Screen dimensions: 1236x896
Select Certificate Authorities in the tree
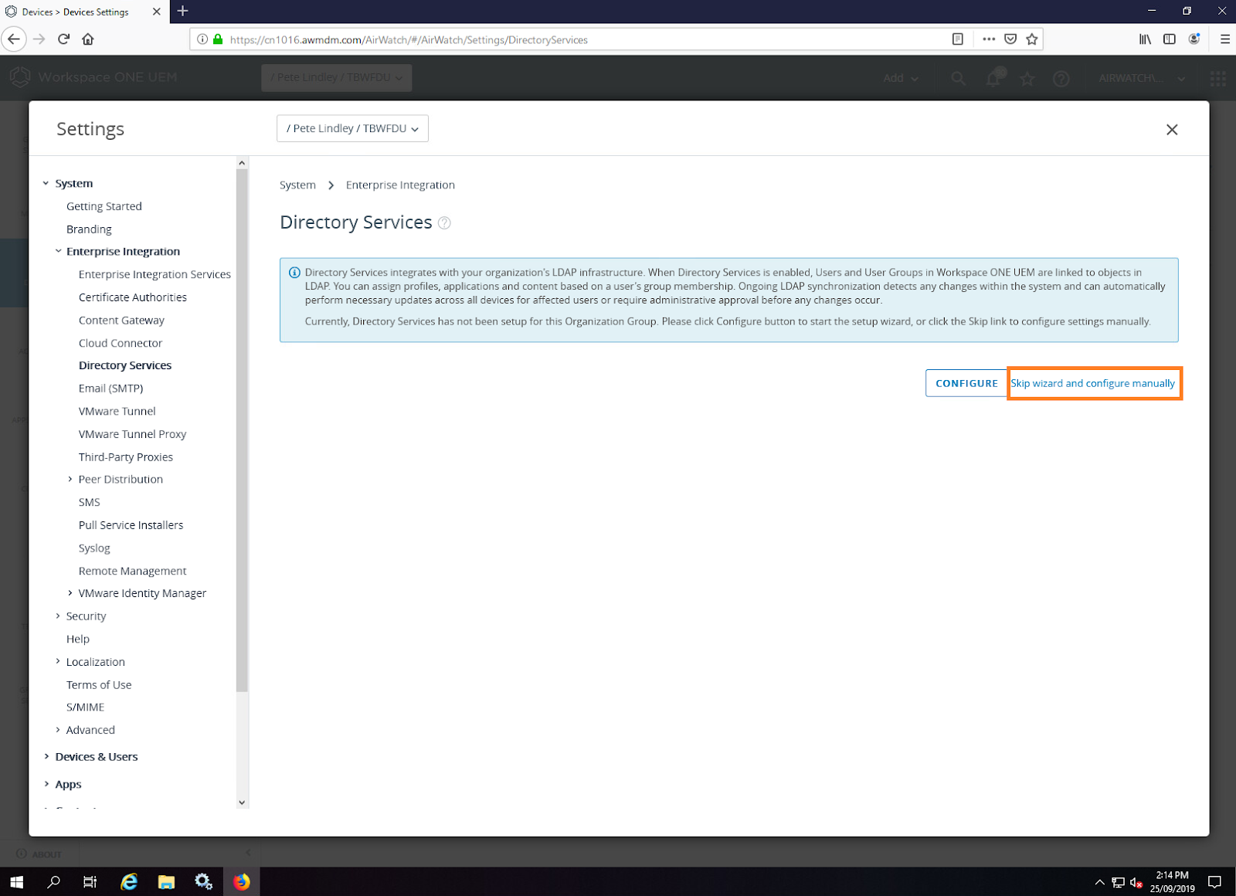click(133, 297)
